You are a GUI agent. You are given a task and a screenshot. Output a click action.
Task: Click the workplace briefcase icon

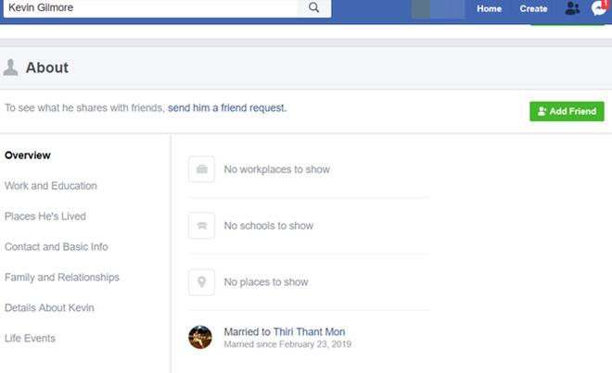201,169
